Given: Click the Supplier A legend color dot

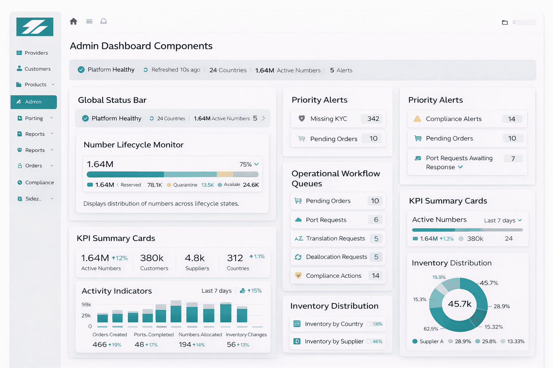Looking at the screenshot, I should [415, 341].
